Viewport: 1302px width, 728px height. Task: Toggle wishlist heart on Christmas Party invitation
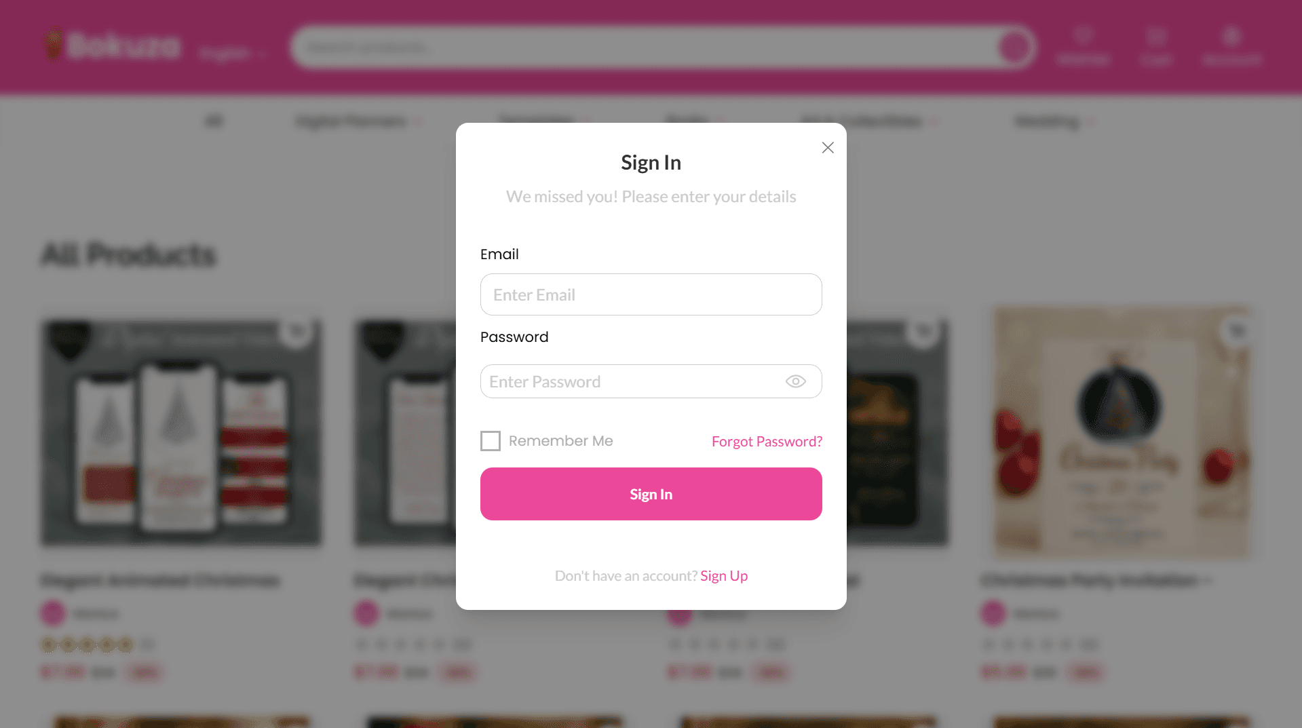click(1236, 331)
